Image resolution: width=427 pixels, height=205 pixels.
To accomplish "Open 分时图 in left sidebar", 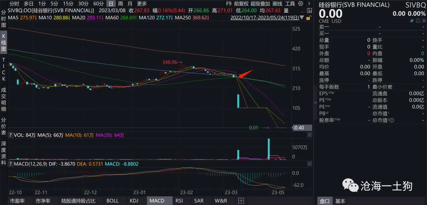I will point(4,19).
